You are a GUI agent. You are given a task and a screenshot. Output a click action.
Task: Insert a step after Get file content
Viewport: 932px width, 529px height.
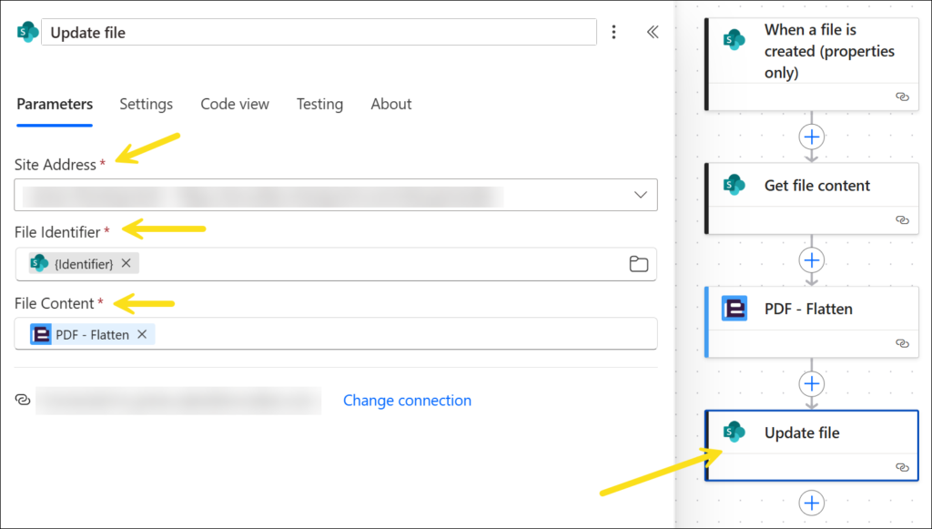point(811,260)
